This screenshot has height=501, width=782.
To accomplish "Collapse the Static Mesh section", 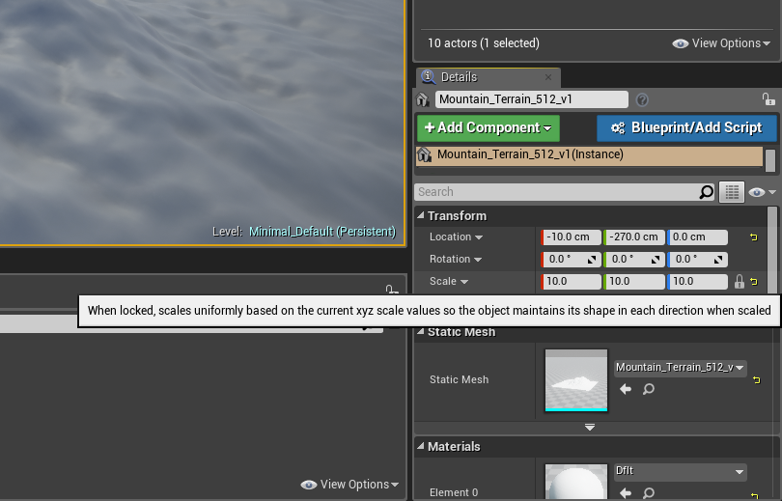I will click(x=420, y=331).
